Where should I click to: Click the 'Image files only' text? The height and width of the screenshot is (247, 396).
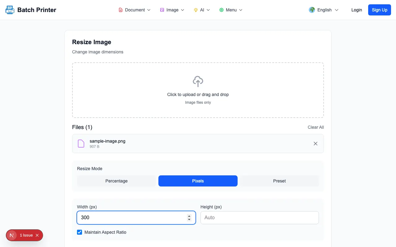coord(198,103)
